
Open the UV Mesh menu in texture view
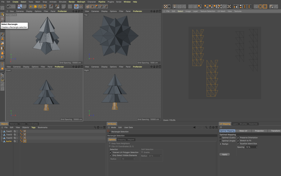click(221, 11)
